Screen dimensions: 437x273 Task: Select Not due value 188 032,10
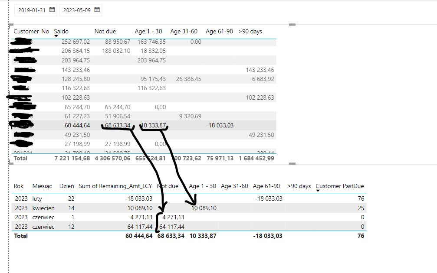pyautogui.click(x=116, y=51)
